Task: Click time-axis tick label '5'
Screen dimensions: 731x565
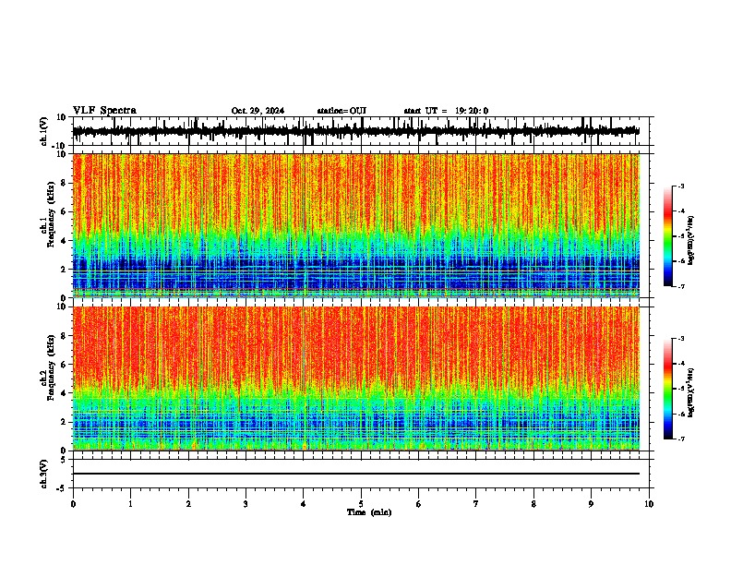Action: (361, 504)
